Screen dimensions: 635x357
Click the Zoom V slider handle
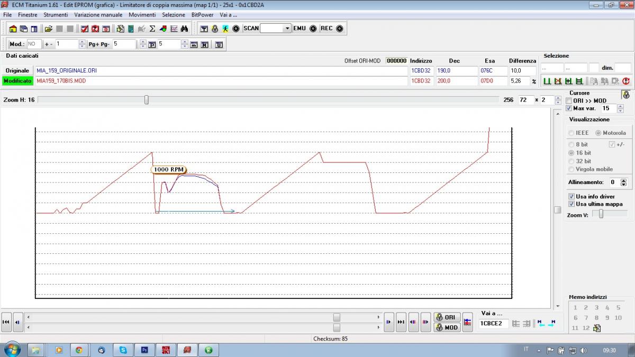pyautogui.click(x=601, y=214)
